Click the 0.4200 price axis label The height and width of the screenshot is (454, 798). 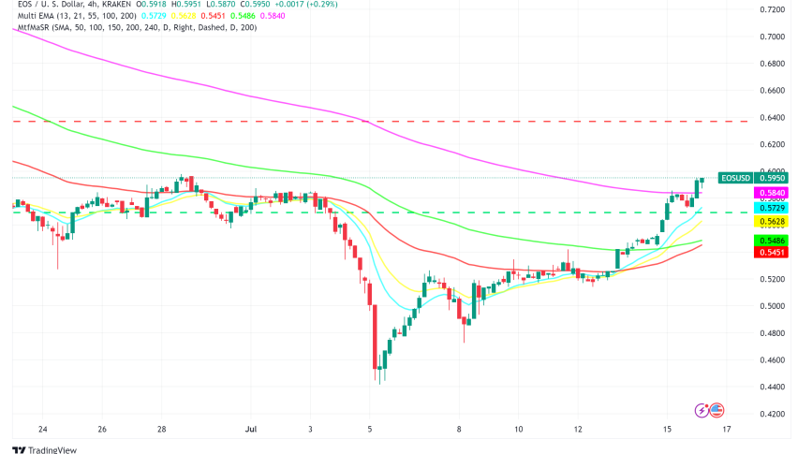[772, 414]
